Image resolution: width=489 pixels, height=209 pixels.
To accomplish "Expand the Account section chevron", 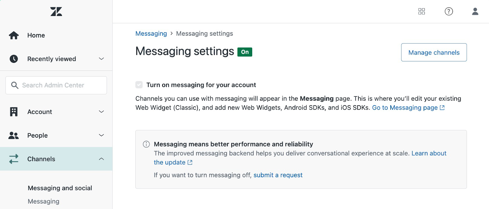I will click(101, 112).
